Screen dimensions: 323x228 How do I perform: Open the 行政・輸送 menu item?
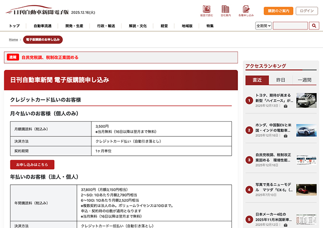pos(106,26)
